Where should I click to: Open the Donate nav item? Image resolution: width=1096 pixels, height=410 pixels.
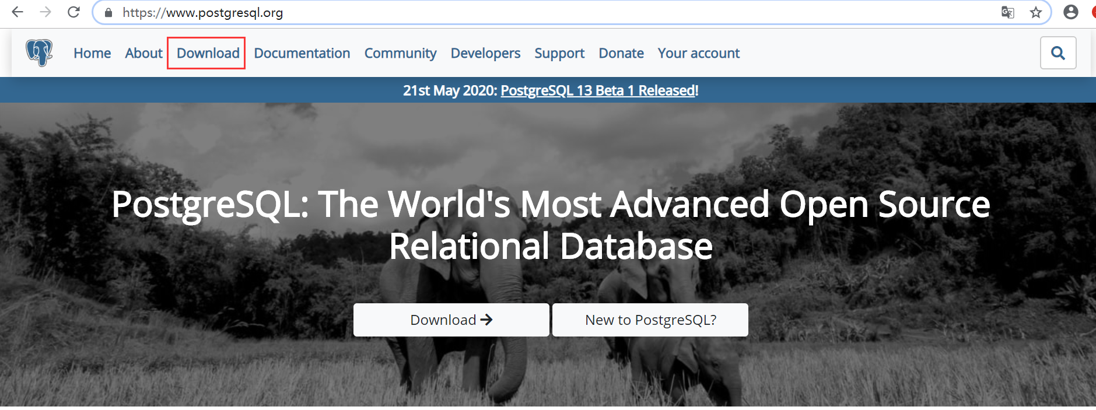(621, 53)
